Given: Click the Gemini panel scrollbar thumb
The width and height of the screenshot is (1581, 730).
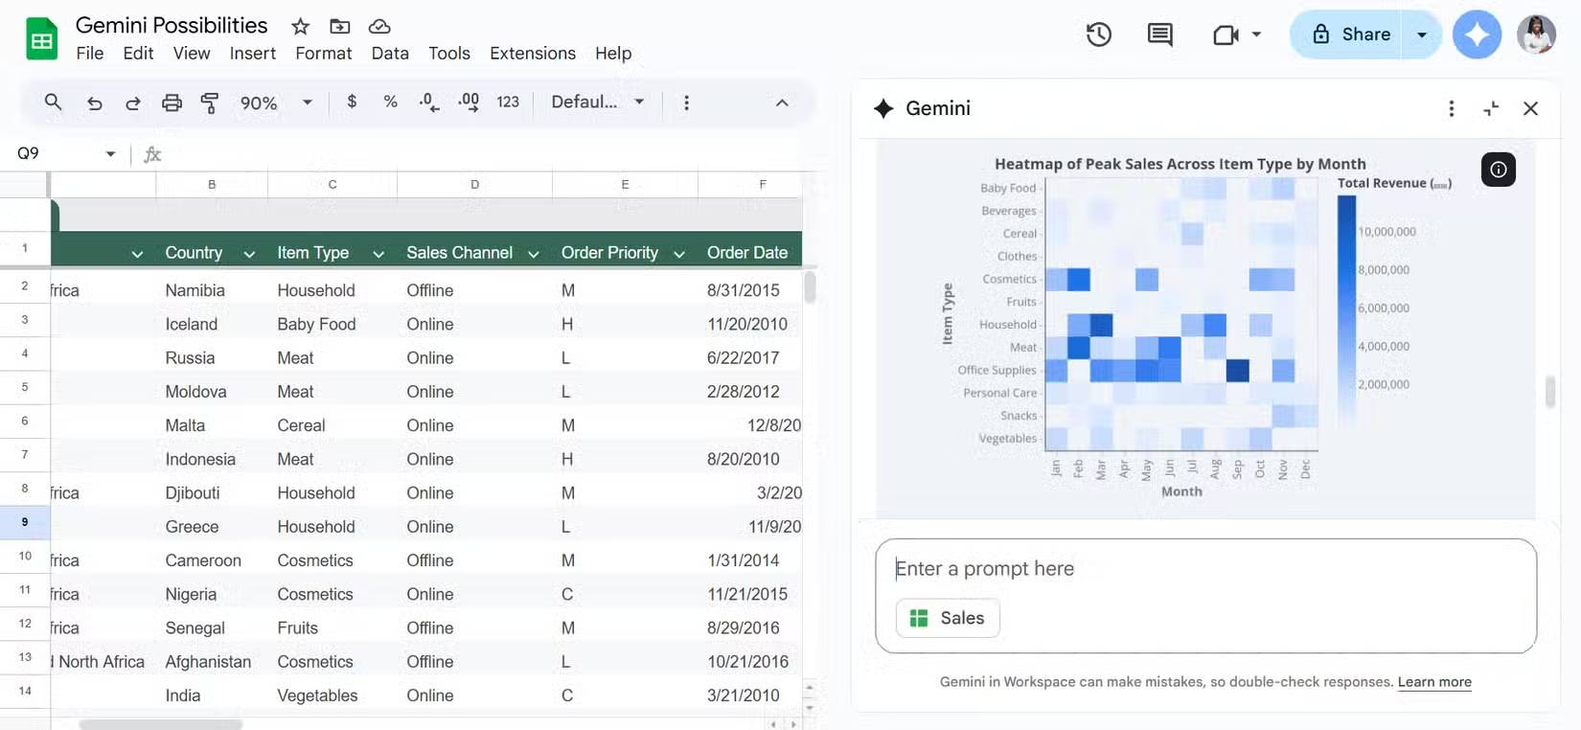Looking at the screenshot, I should (x=1549, y=391).
